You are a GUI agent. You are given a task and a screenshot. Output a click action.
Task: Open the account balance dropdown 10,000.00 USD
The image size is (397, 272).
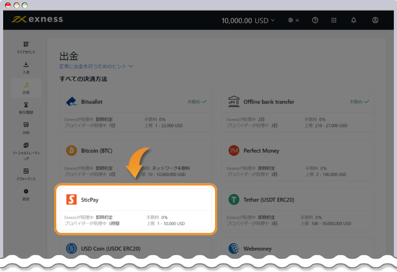[248, 21]
